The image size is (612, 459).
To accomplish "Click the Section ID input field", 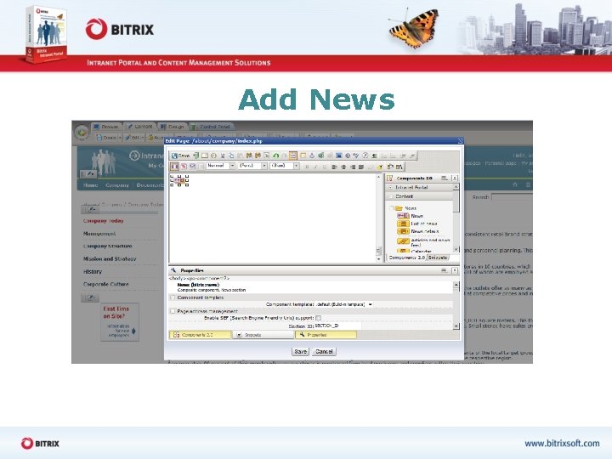I will [x=337, y=326].
